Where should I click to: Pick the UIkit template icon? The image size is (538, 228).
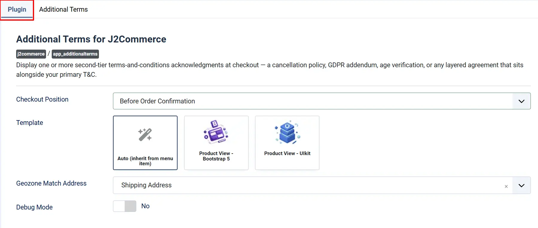tap(287, 132)
